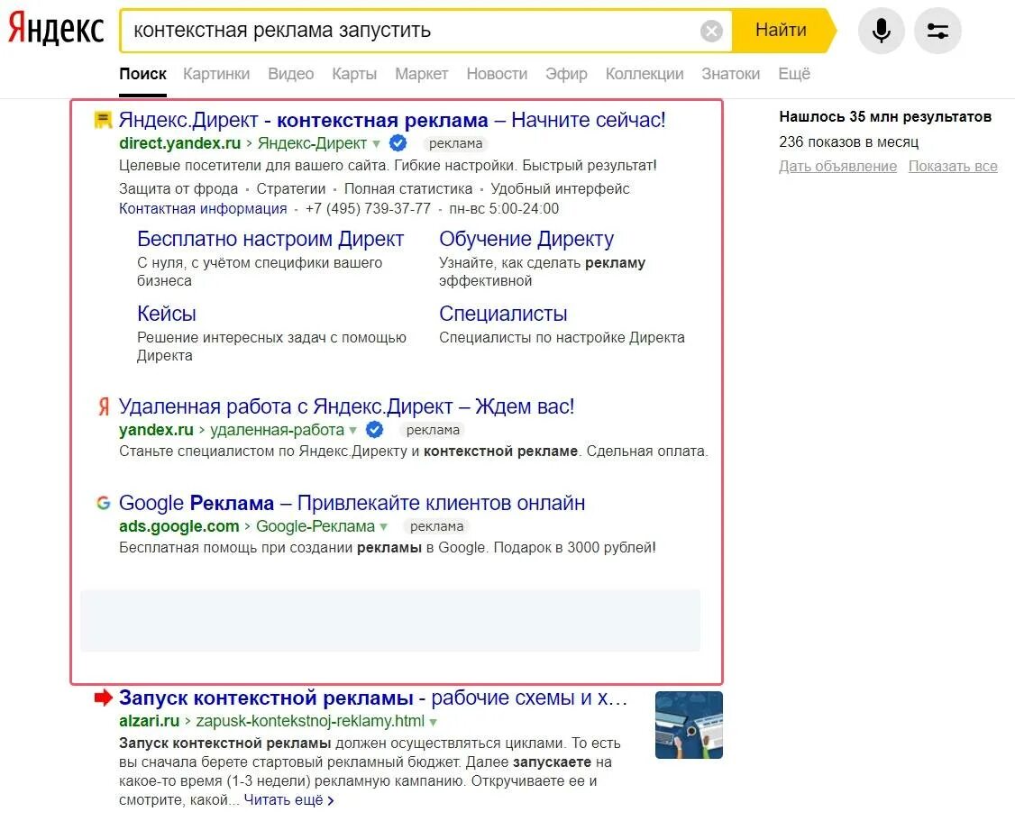Open the Коллекции tab
Viewport: 1015px width, 821px height.
pyautogui.click(x=645, y=74)
